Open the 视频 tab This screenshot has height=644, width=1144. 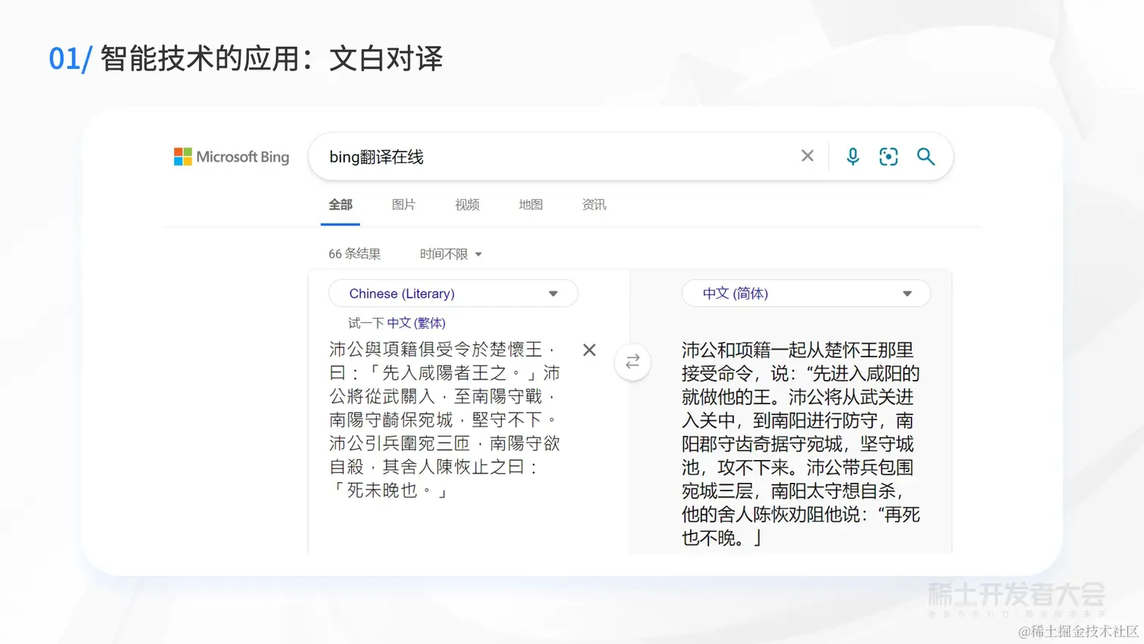468,205
